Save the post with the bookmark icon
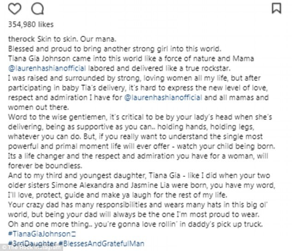Image resolution: width=292 pixels, height=251 pixels. click(276, 8)
